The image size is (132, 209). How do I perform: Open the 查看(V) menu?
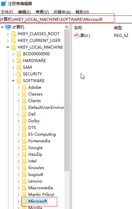pyautogui.click(x=42, y=12)
